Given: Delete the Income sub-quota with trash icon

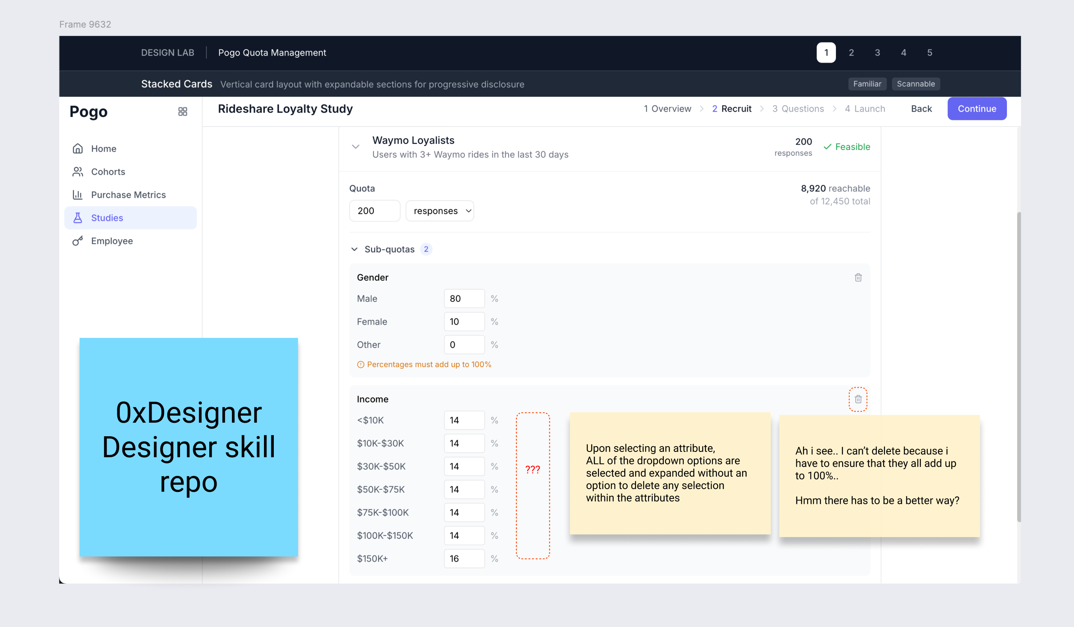Looking at the screenshot, I should point(858,399).
